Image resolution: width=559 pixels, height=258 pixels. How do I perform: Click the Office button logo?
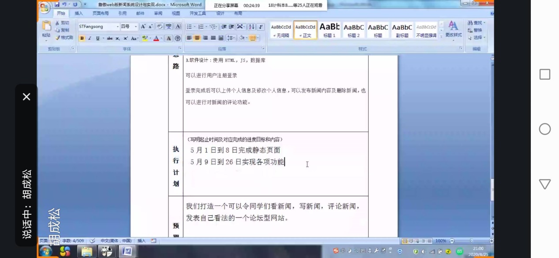(44, 7)
